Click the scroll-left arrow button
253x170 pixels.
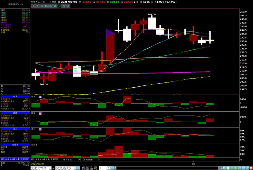[116, 168]
